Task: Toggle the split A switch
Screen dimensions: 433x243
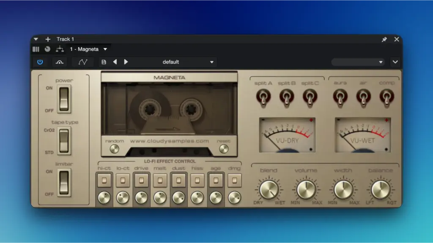Action: click(263, 97)
